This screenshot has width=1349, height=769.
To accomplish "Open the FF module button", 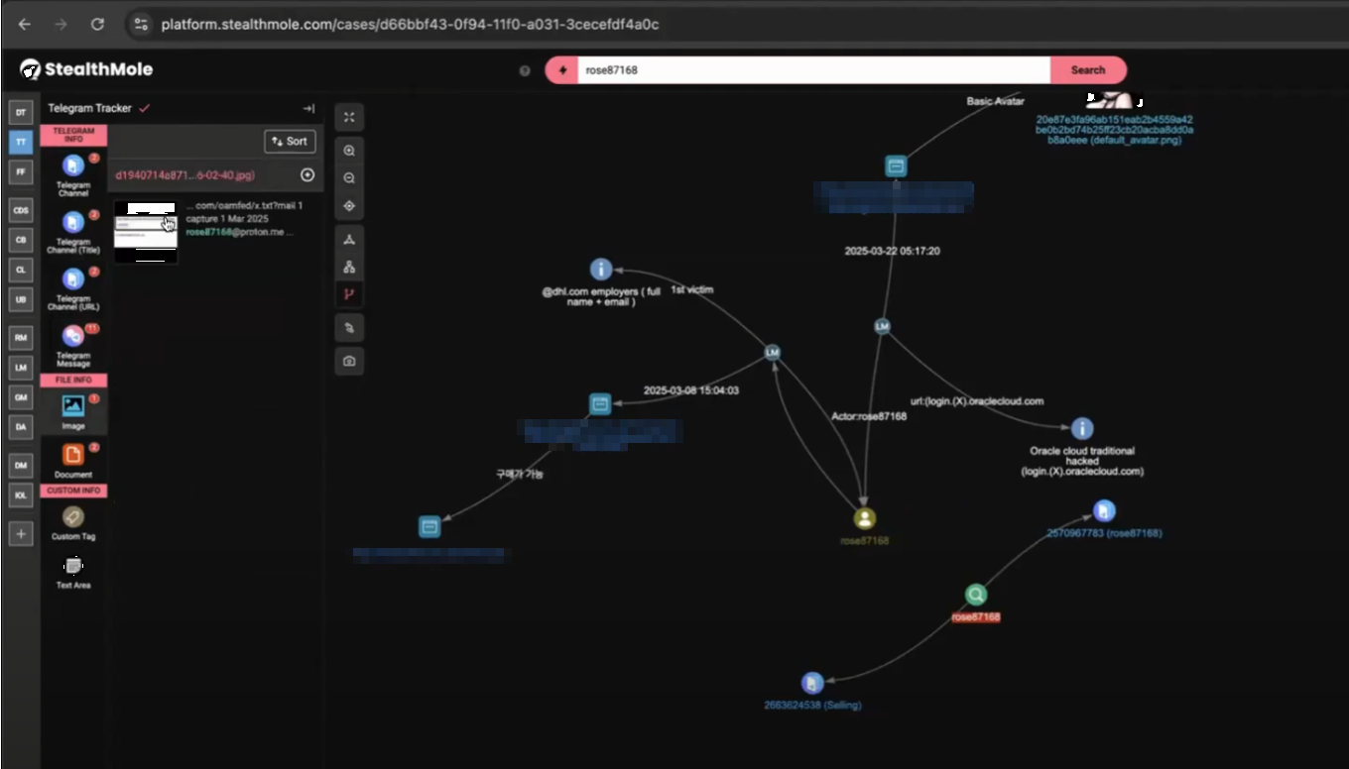I will click(21, 171).
